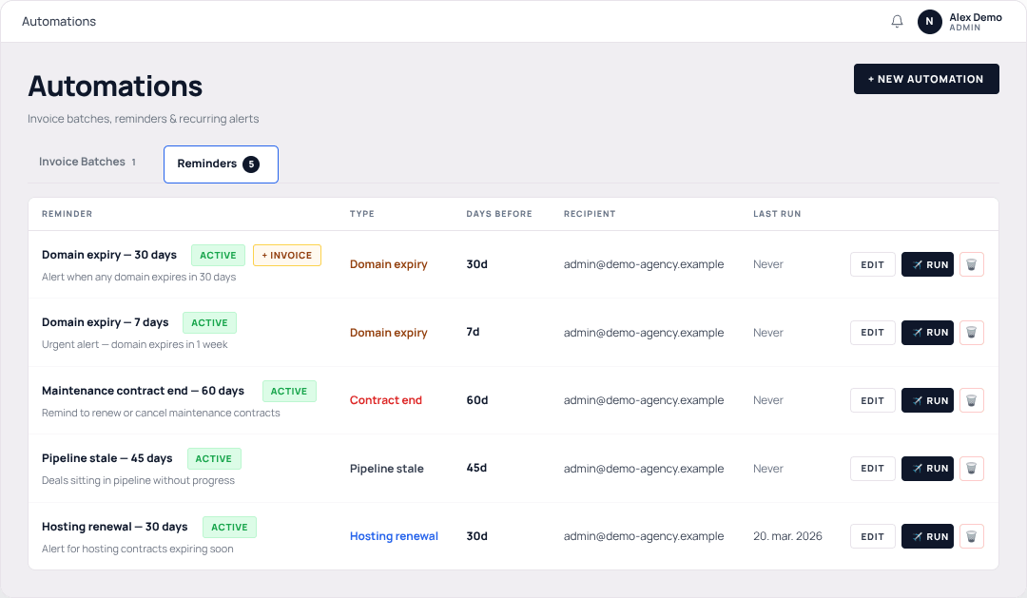Click ACTIVE badge of Pipeline stale 45 days
Viewport: 1027px width, 598px height.
[214, 458]
